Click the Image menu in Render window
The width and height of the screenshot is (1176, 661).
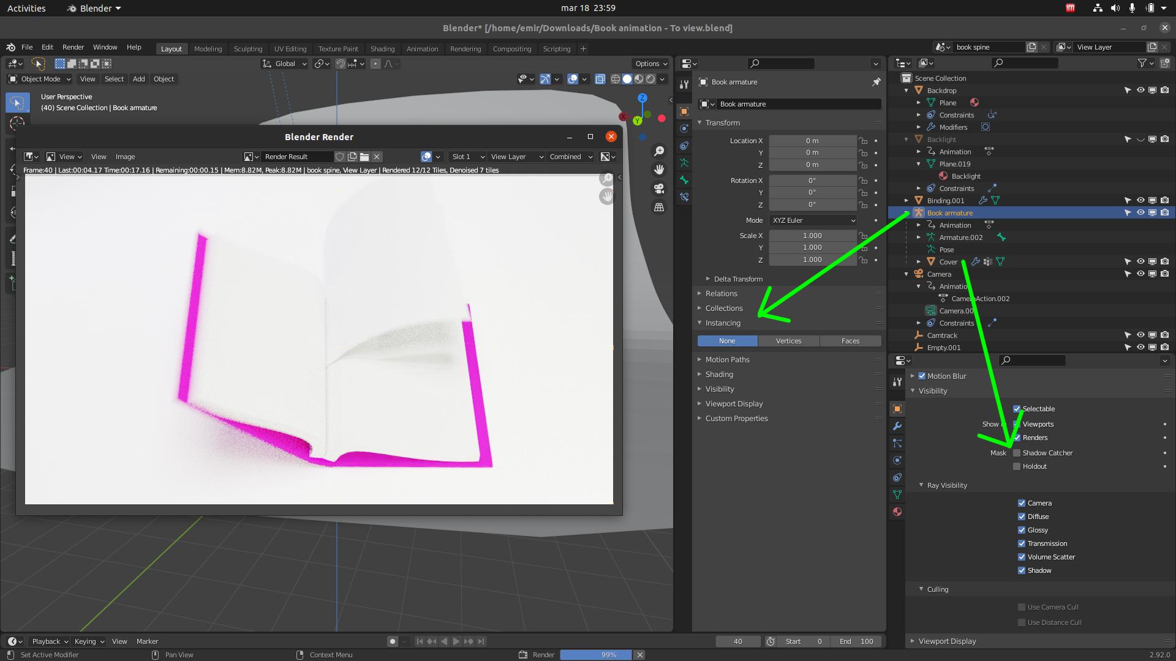125,156
